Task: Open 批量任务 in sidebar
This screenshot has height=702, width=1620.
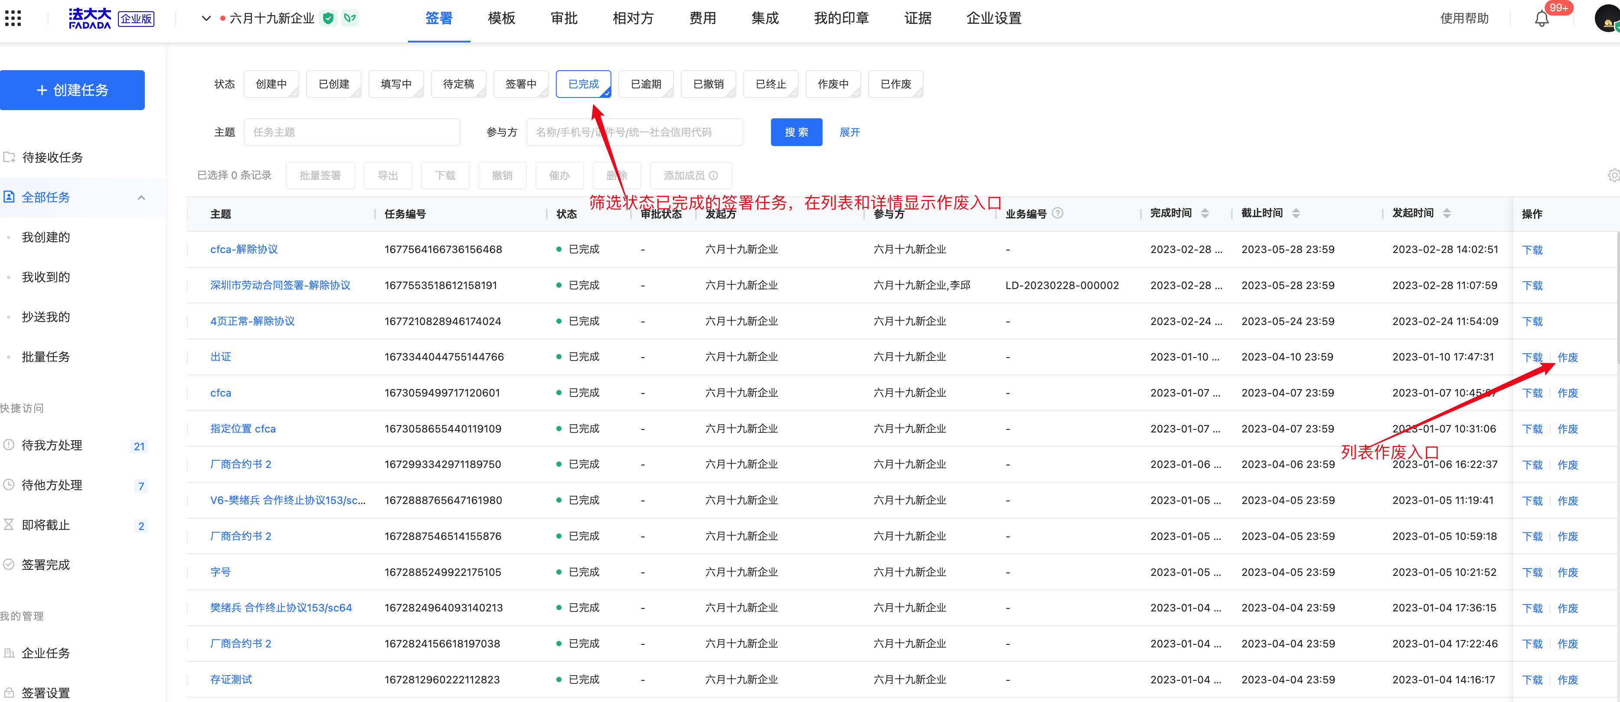Action: click(46, 356)
